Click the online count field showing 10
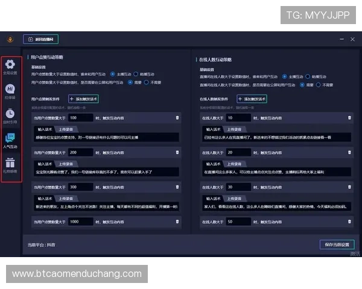Viewport: 362px width, 289px height. coord(238,118)
